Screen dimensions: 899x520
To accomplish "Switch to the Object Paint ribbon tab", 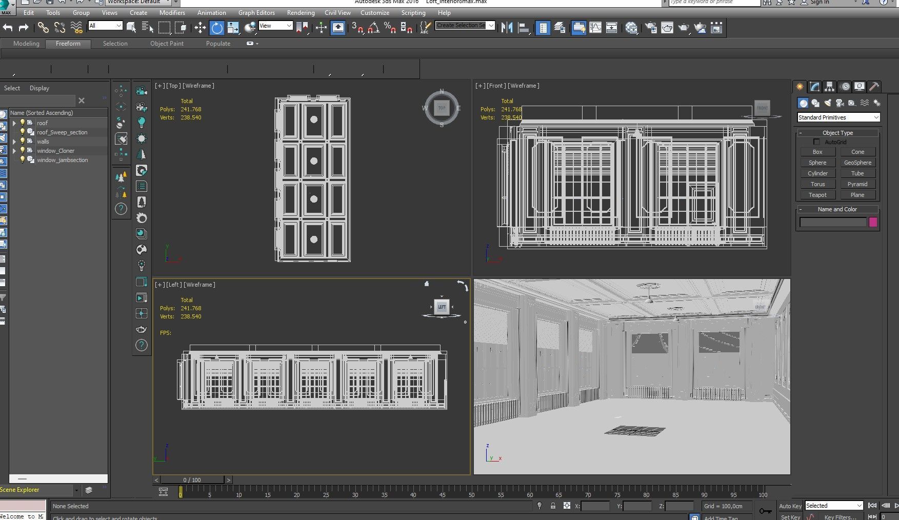I will (167, 44).
